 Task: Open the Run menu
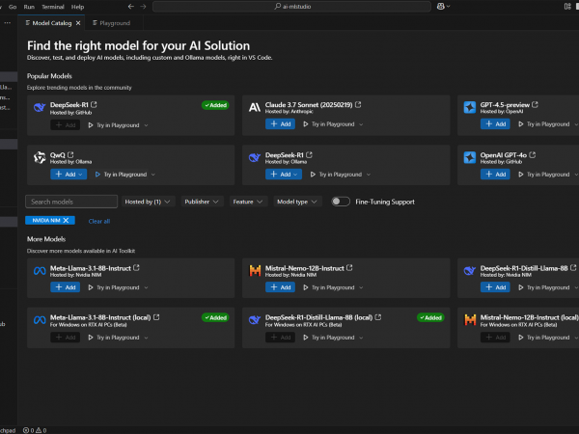pyautogui.click(x=29, y=7)
